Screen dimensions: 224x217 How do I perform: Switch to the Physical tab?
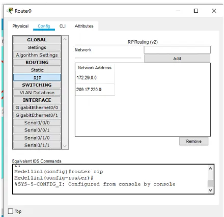pyautogui.click(x=20, y=26)
